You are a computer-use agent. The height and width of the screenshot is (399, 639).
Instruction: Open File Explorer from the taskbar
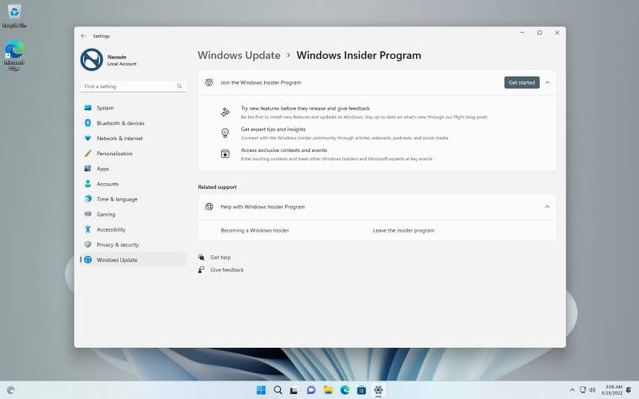[328, 390]
